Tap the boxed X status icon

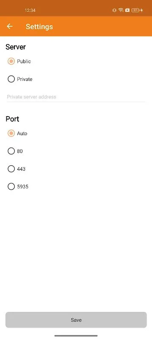click(x=127, y=10)
